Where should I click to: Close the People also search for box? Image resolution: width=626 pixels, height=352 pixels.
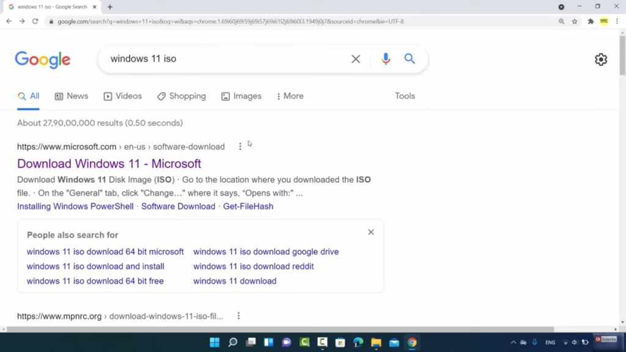pyautogui.click(x=371, y=232)
